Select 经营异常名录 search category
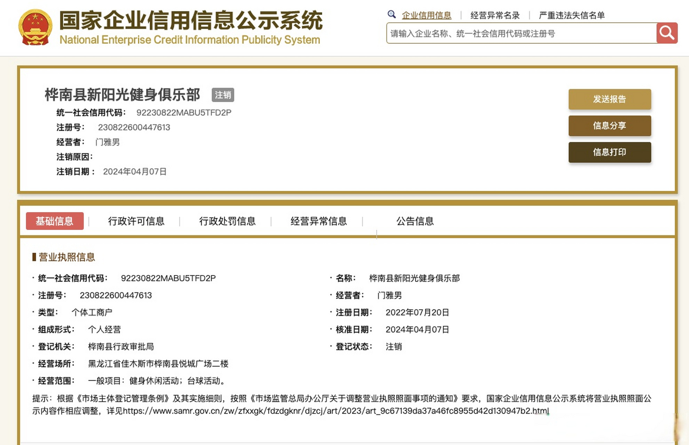The width and height of the screenshot is (689, 445). point(495,15)
